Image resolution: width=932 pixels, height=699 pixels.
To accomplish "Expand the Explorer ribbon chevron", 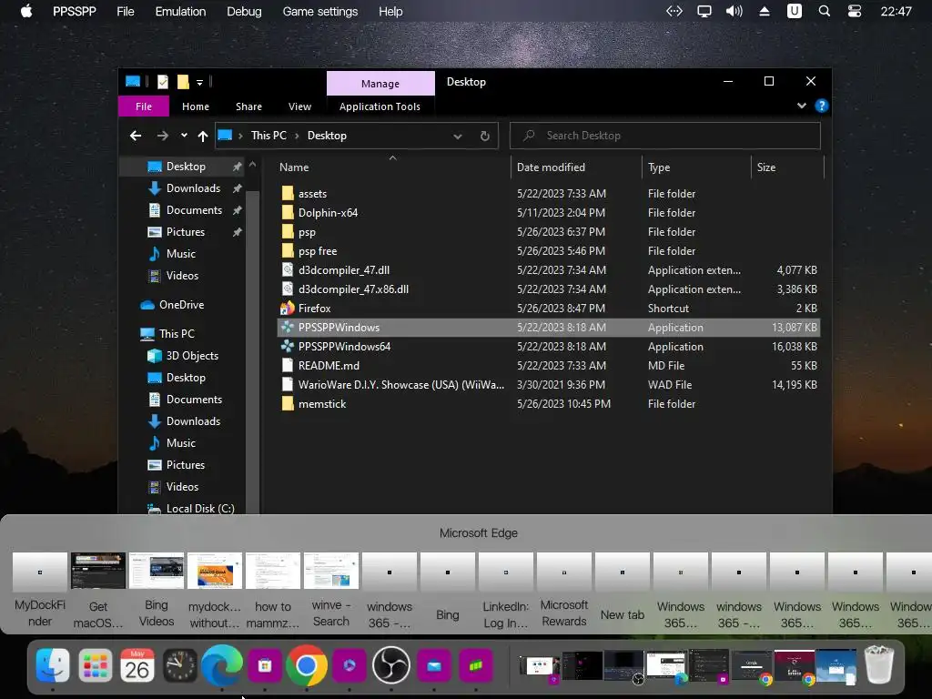I will 802,106.
